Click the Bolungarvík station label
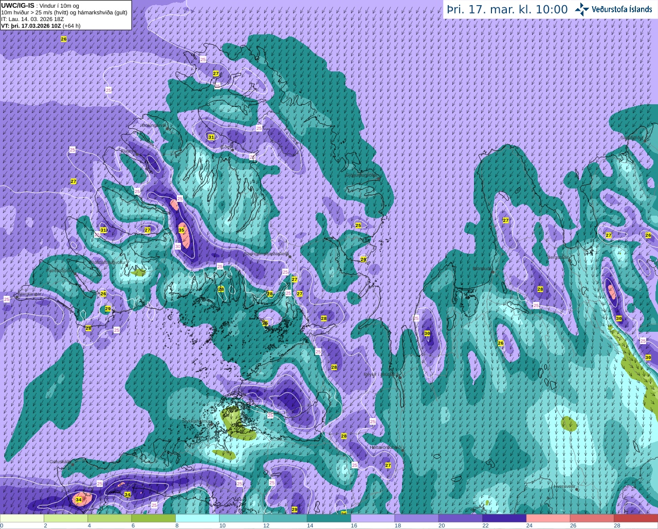658x529 pixels. (154, 125)
